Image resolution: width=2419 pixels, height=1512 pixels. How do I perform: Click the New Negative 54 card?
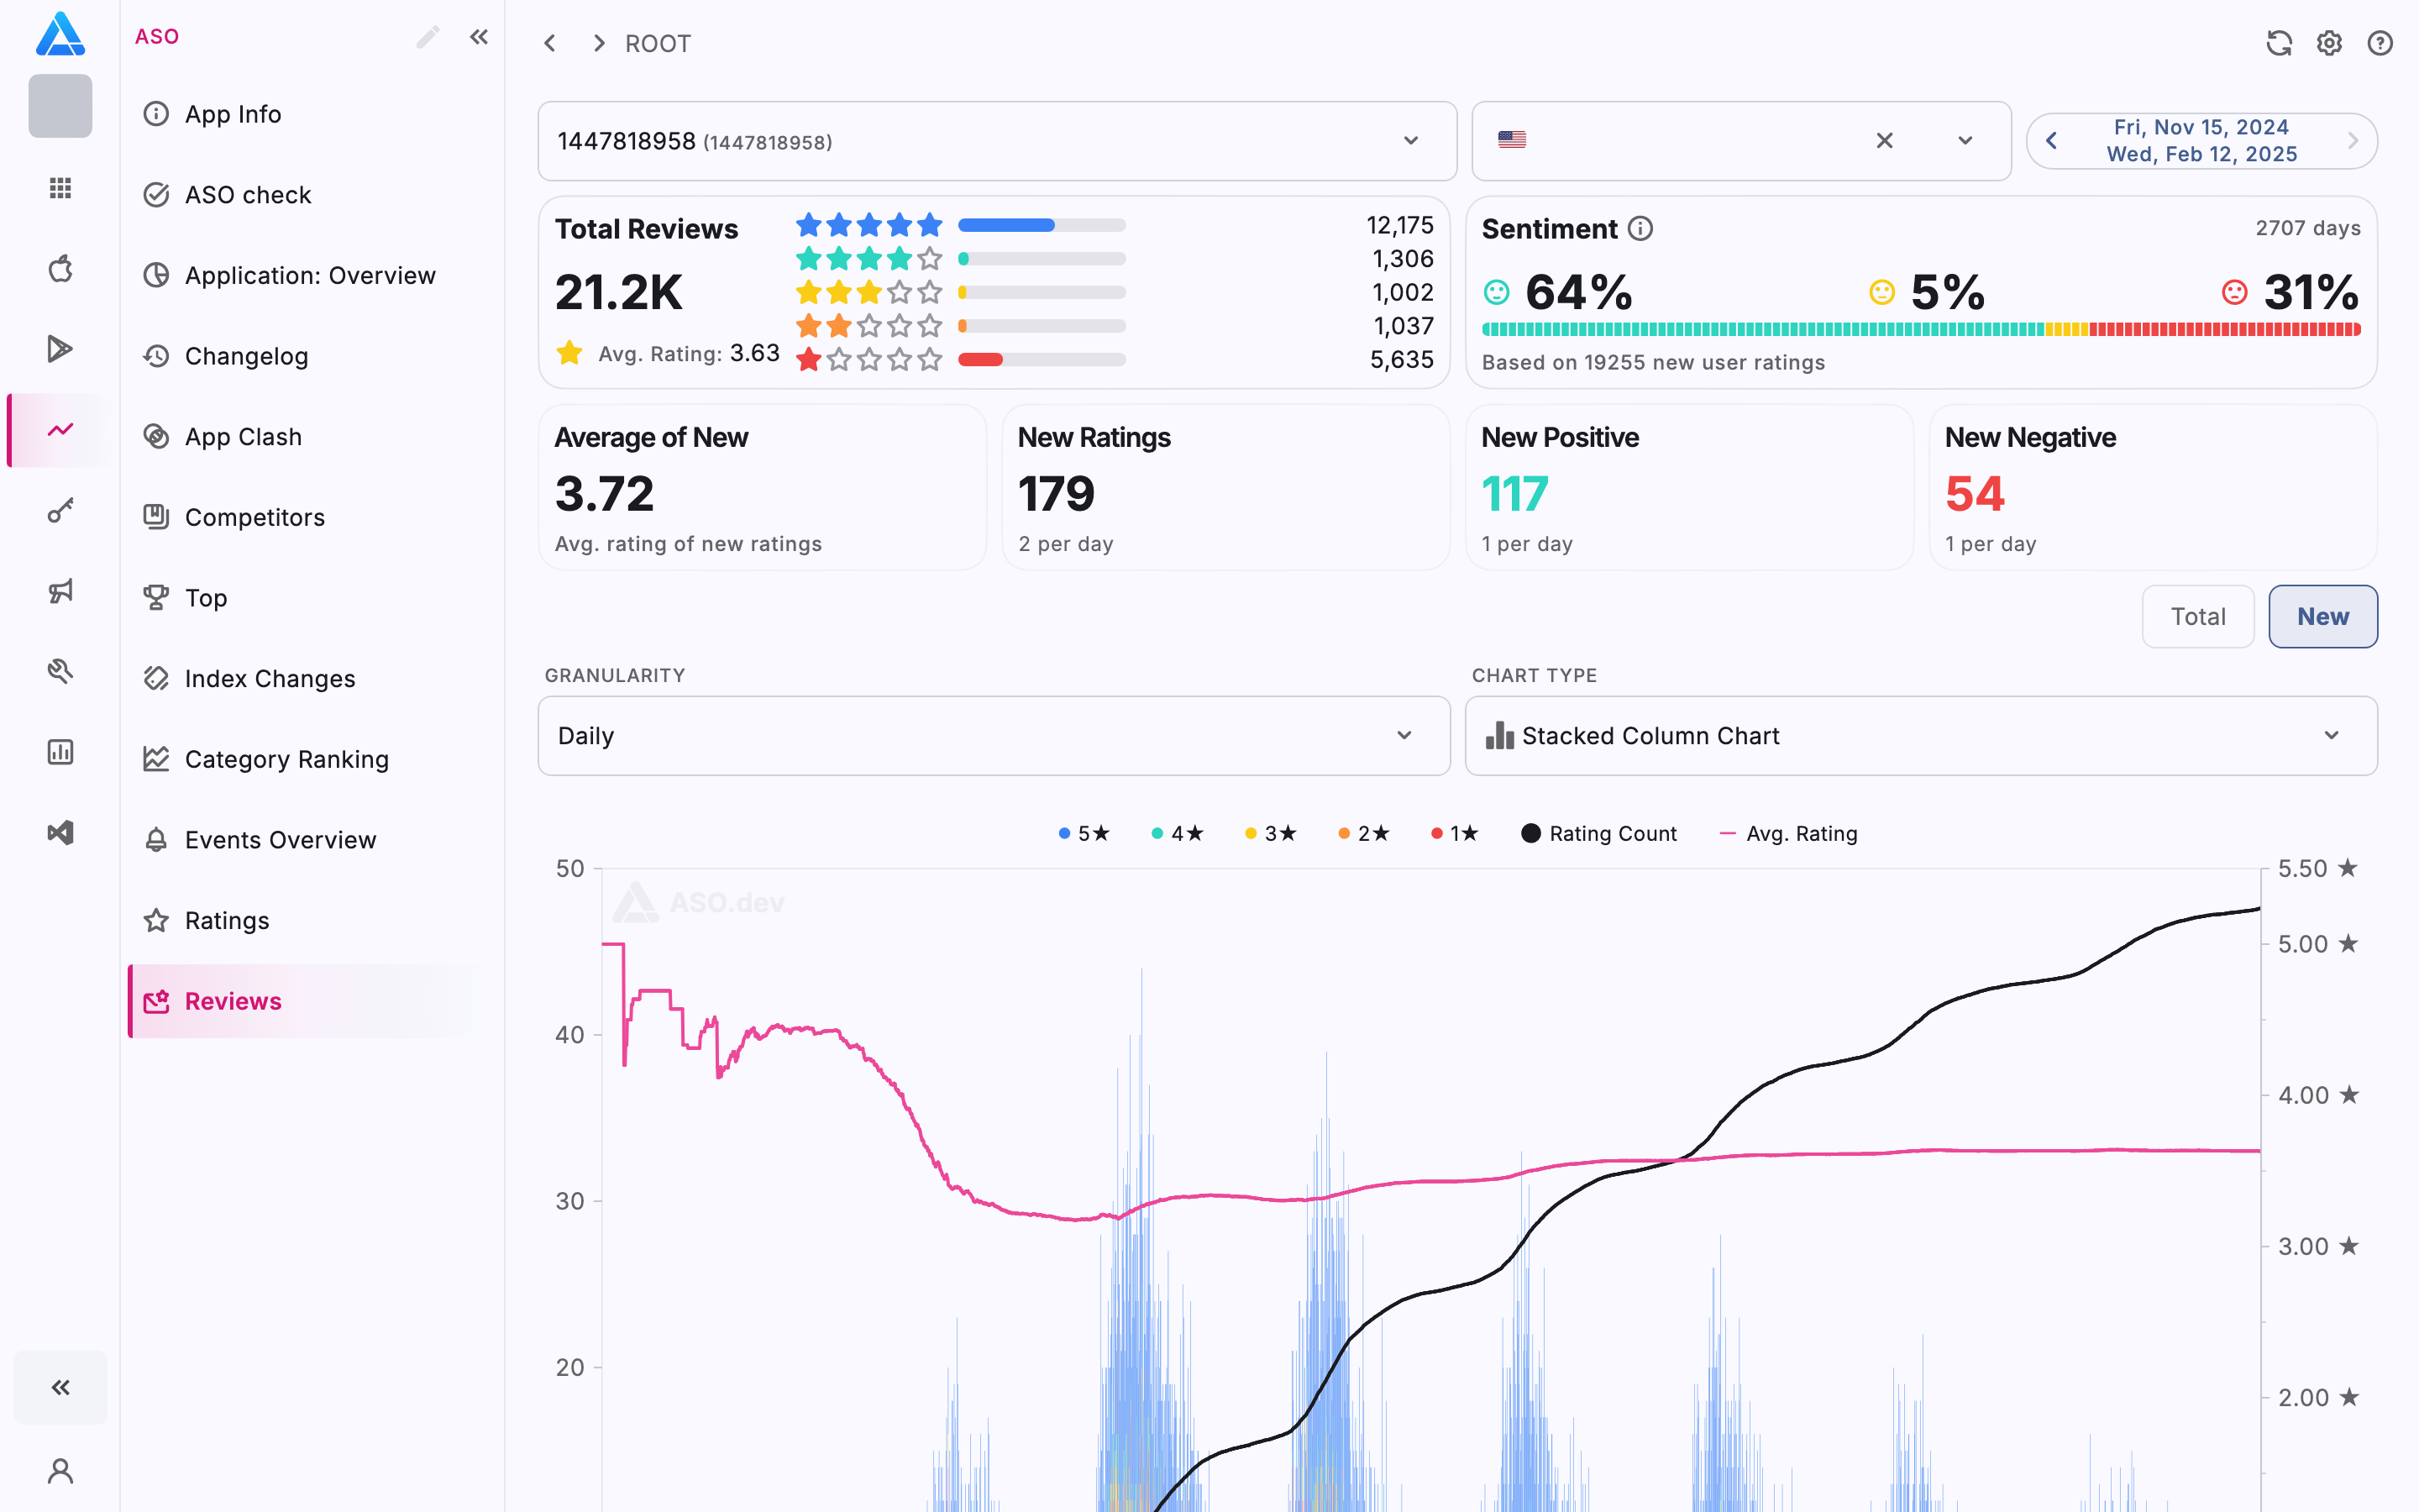click(2153, 488)
